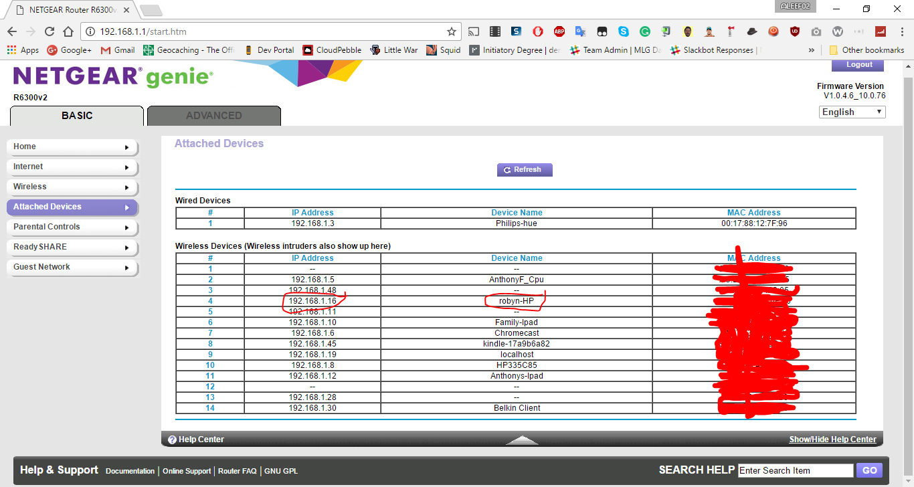This screenshot has width=914, height=487.
Task: Open the film strip extension icon
Action: click(x=495, y=31)
